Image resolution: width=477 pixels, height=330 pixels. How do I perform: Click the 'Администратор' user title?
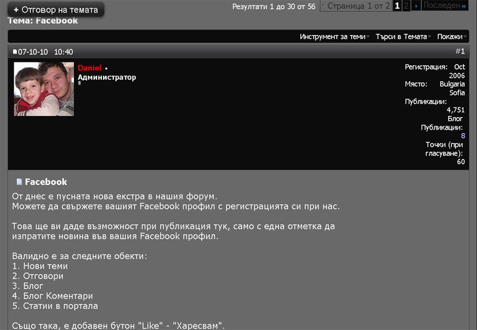click(107, 77)
